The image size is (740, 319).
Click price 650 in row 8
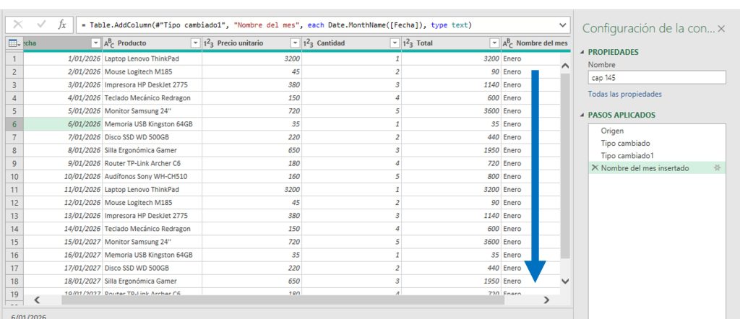252,150
